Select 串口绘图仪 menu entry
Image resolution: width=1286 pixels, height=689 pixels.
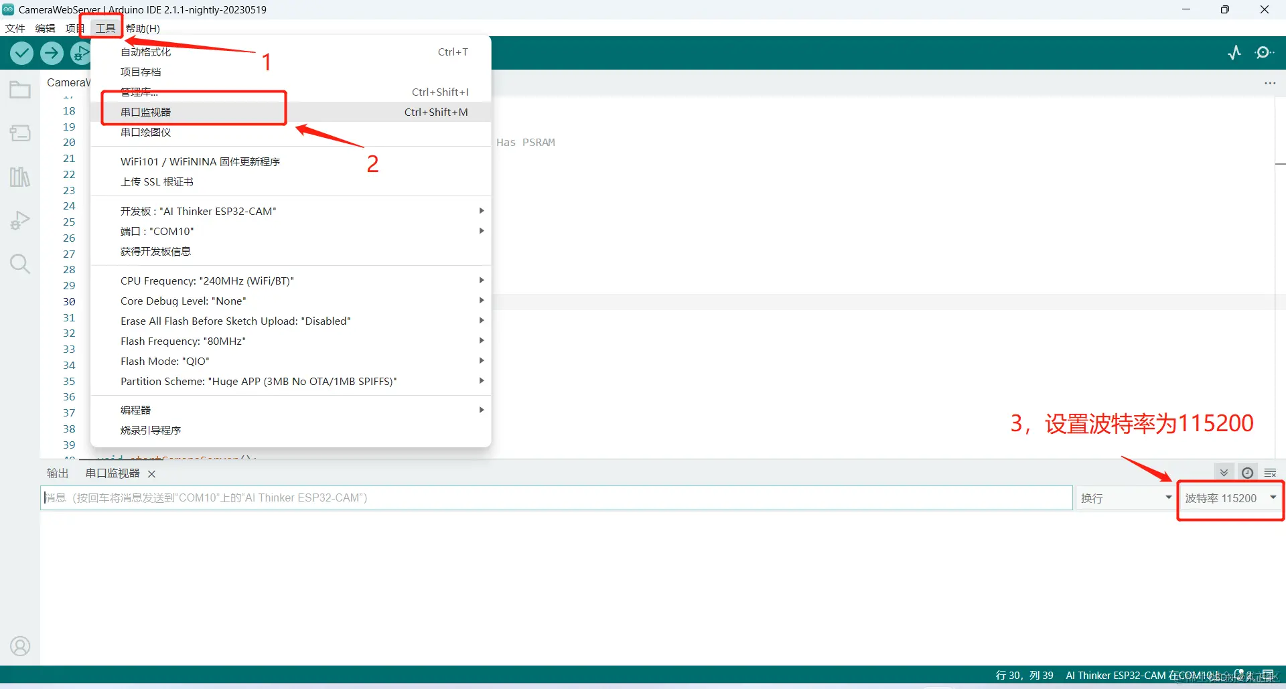(x=291, y=132)
